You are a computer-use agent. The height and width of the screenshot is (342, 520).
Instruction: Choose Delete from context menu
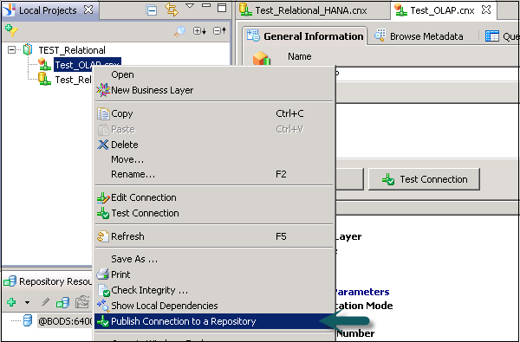214,145
